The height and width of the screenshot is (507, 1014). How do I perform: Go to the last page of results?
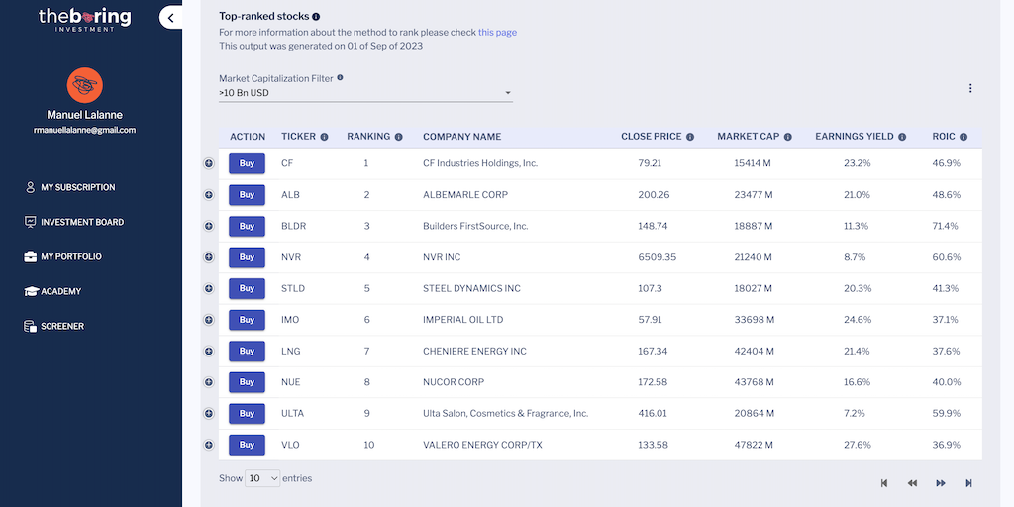coord(968,483)
